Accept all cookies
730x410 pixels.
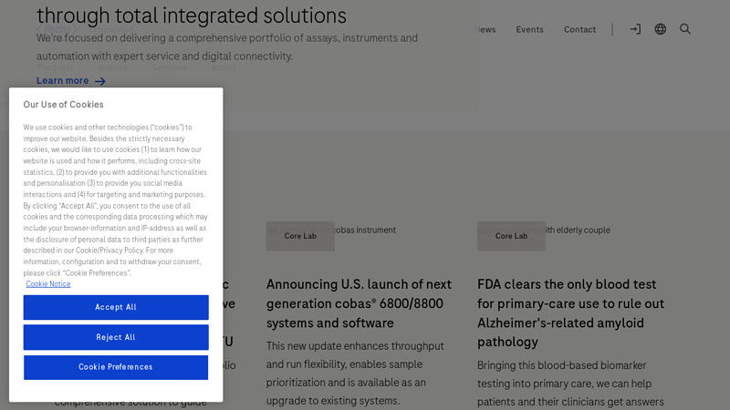tap(116, 307)
